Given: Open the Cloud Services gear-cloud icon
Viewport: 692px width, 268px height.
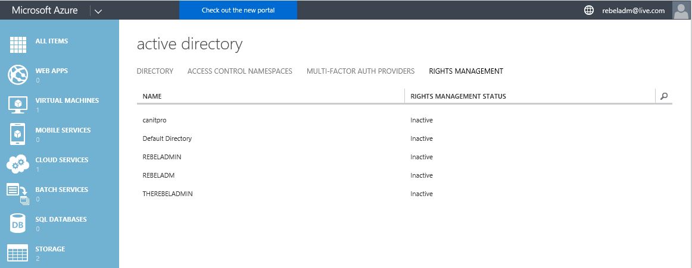Looking at the screenshot, I should pyautogui.click(x=18, y=163).
